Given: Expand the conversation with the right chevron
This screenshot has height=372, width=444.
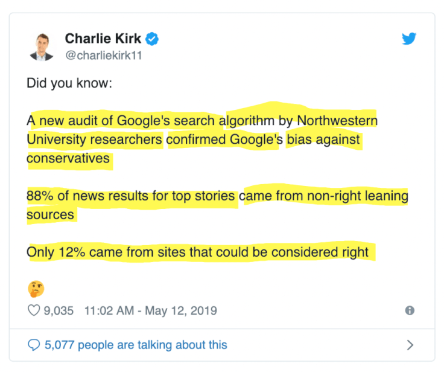Looking at the screenshot, I should click(x=410, y=345).
